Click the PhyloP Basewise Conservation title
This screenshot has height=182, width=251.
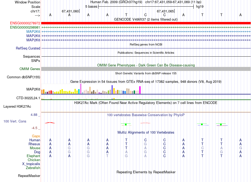tap(146, 115)
